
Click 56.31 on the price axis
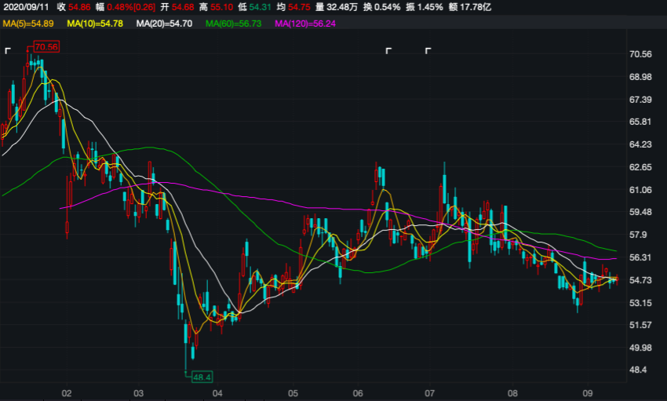click(640, 257)
